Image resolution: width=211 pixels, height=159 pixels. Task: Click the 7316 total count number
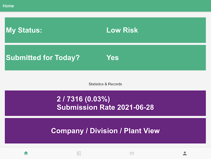tap(75, 99)
